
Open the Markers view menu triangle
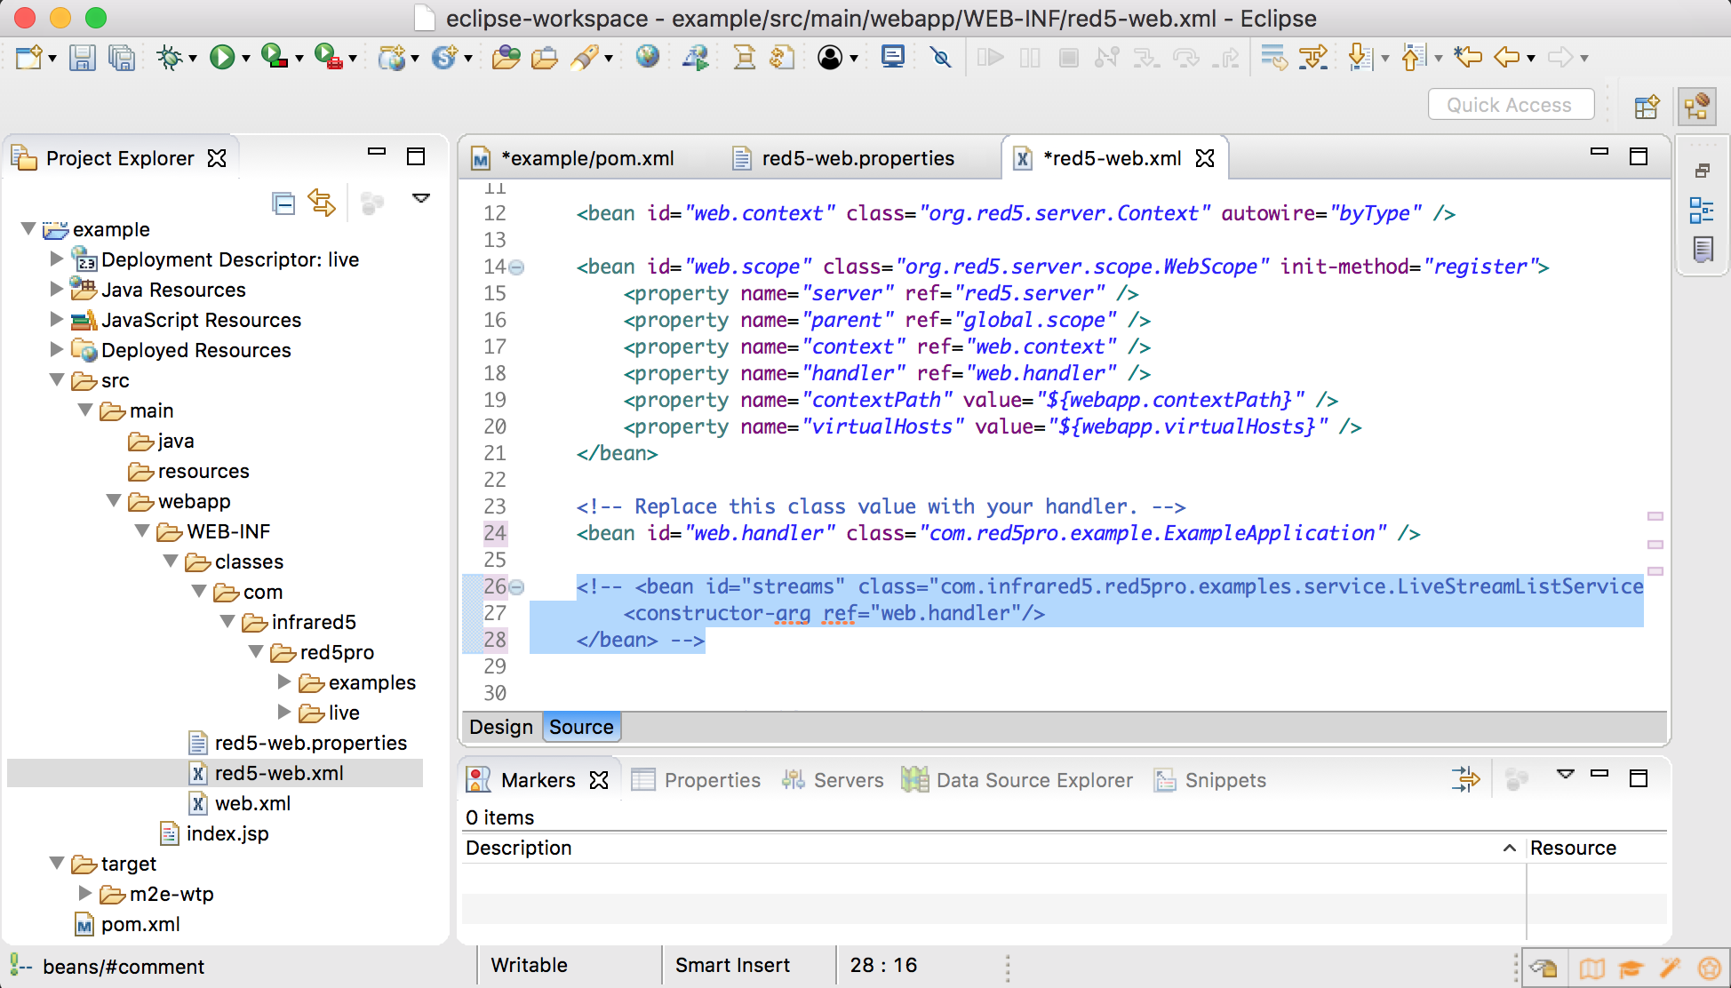[1566, 774]
